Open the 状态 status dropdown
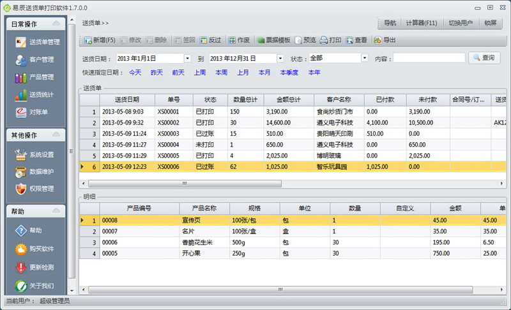This screenshot has height=310, width=511. 364,58
